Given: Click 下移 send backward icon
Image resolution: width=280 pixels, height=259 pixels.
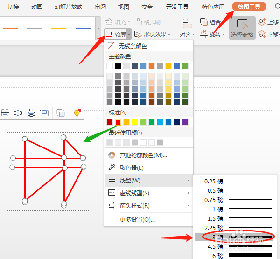Looking at the screenshot, I should coord(262,34).
